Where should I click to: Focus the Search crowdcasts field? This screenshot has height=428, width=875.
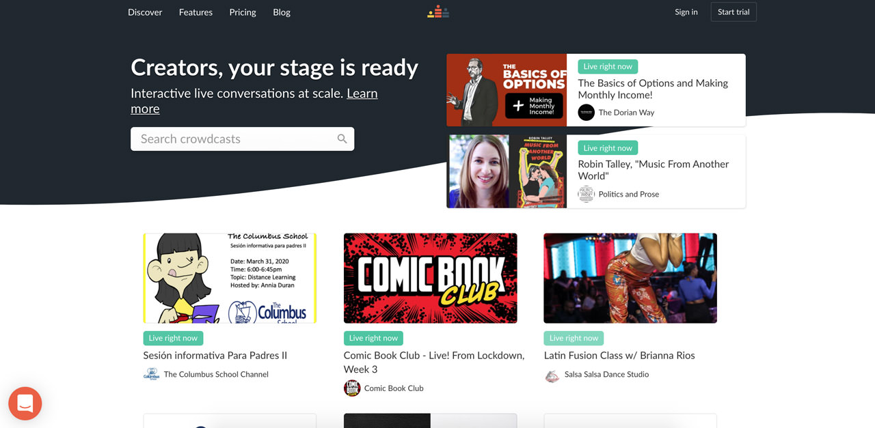pyautogui.click(x=243, y=139)
